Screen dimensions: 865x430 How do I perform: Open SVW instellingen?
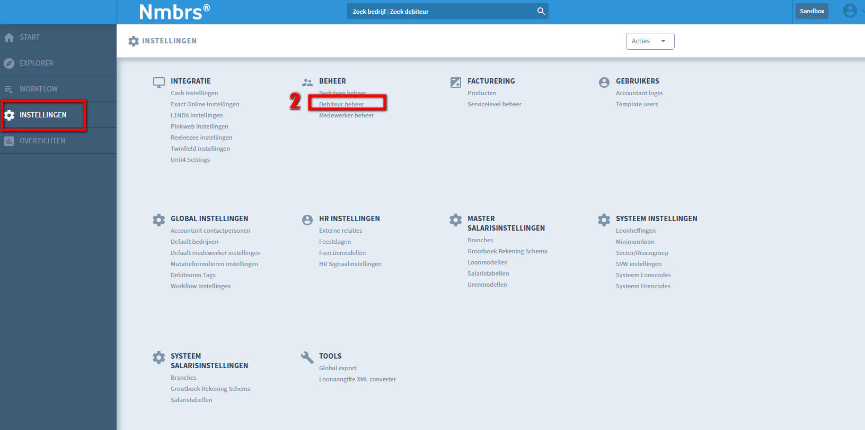click(639, 264)
